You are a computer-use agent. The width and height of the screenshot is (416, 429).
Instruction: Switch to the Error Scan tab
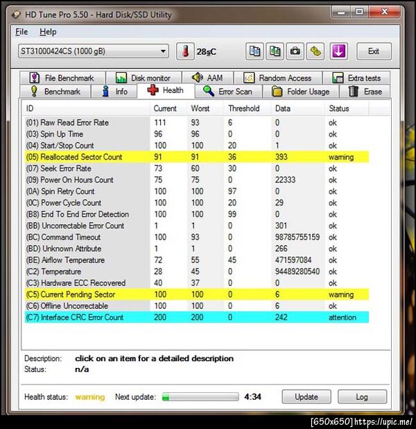tap(227, 91)
